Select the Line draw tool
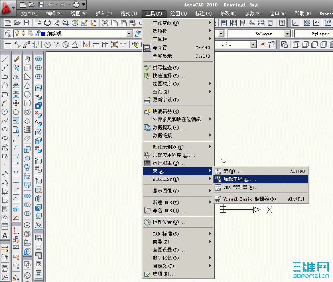333x282 pixels. pyautogui.click(x=5, y=59)
